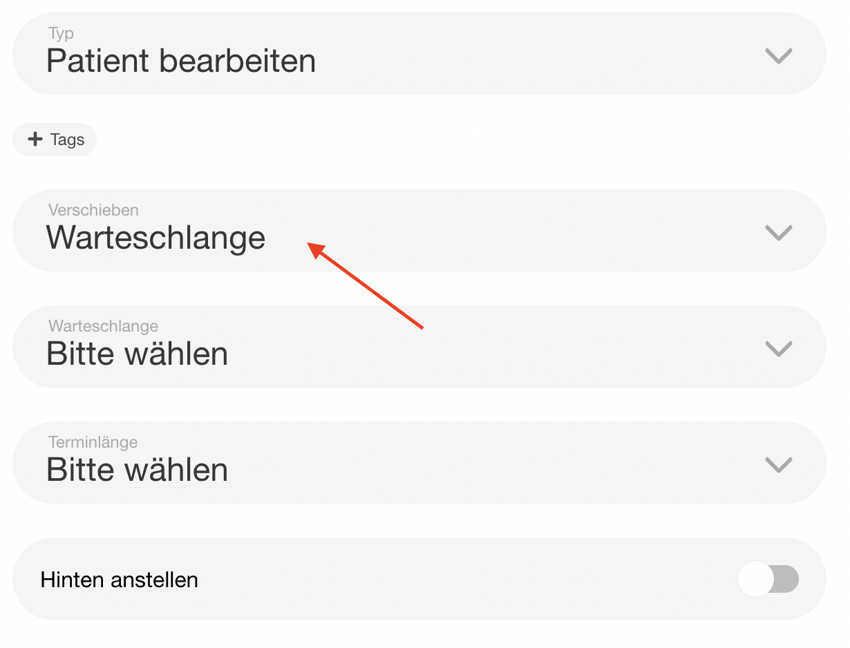This screenshot has height=648, width=850.
Task: Click the chevron arrow in the Terminlänge field
Action: pos(778,464)
